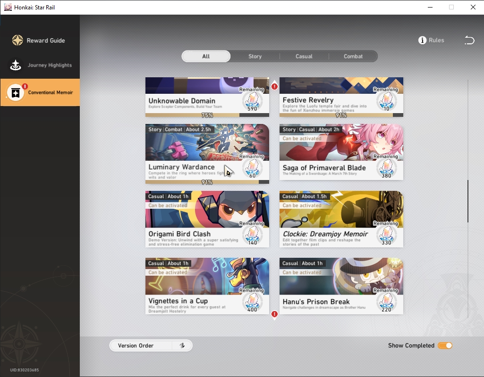Toggle the Show Completed switch
484x377 pixels.
tap(445, 345)
